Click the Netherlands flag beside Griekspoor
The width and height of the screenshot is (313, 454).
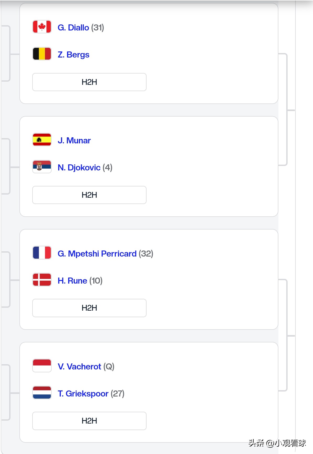[x=42, y=393]
